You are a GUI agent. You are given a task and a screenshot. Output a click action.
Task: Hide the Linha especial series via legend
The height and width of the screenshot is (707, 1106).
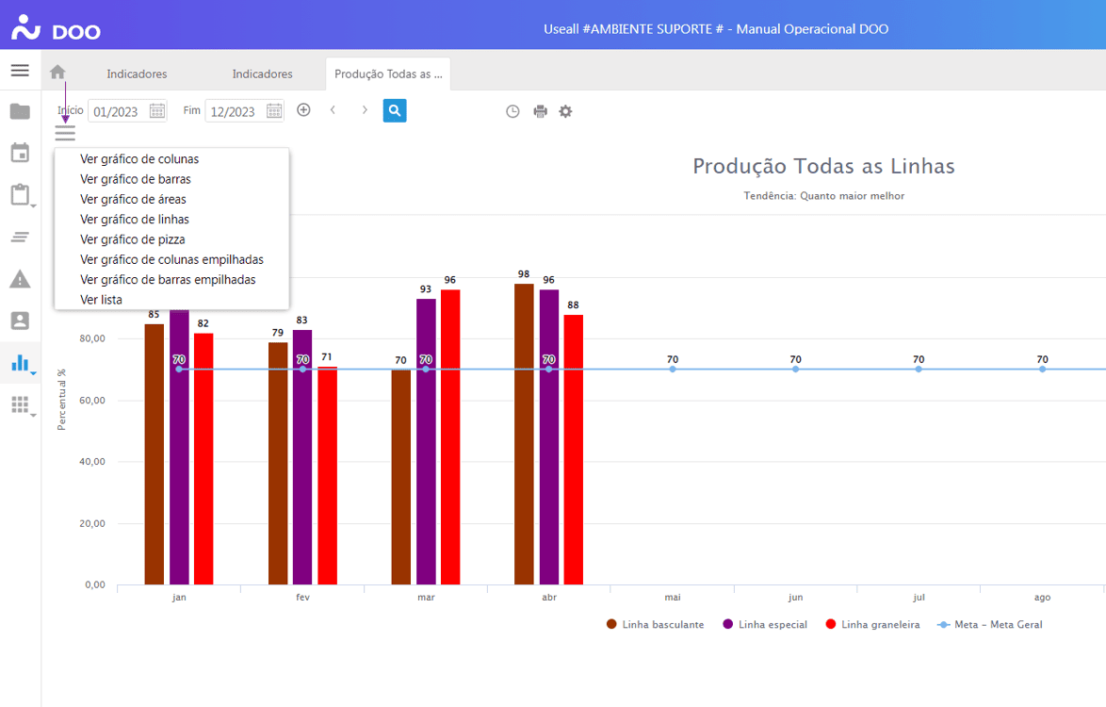[x=765, y=624]
